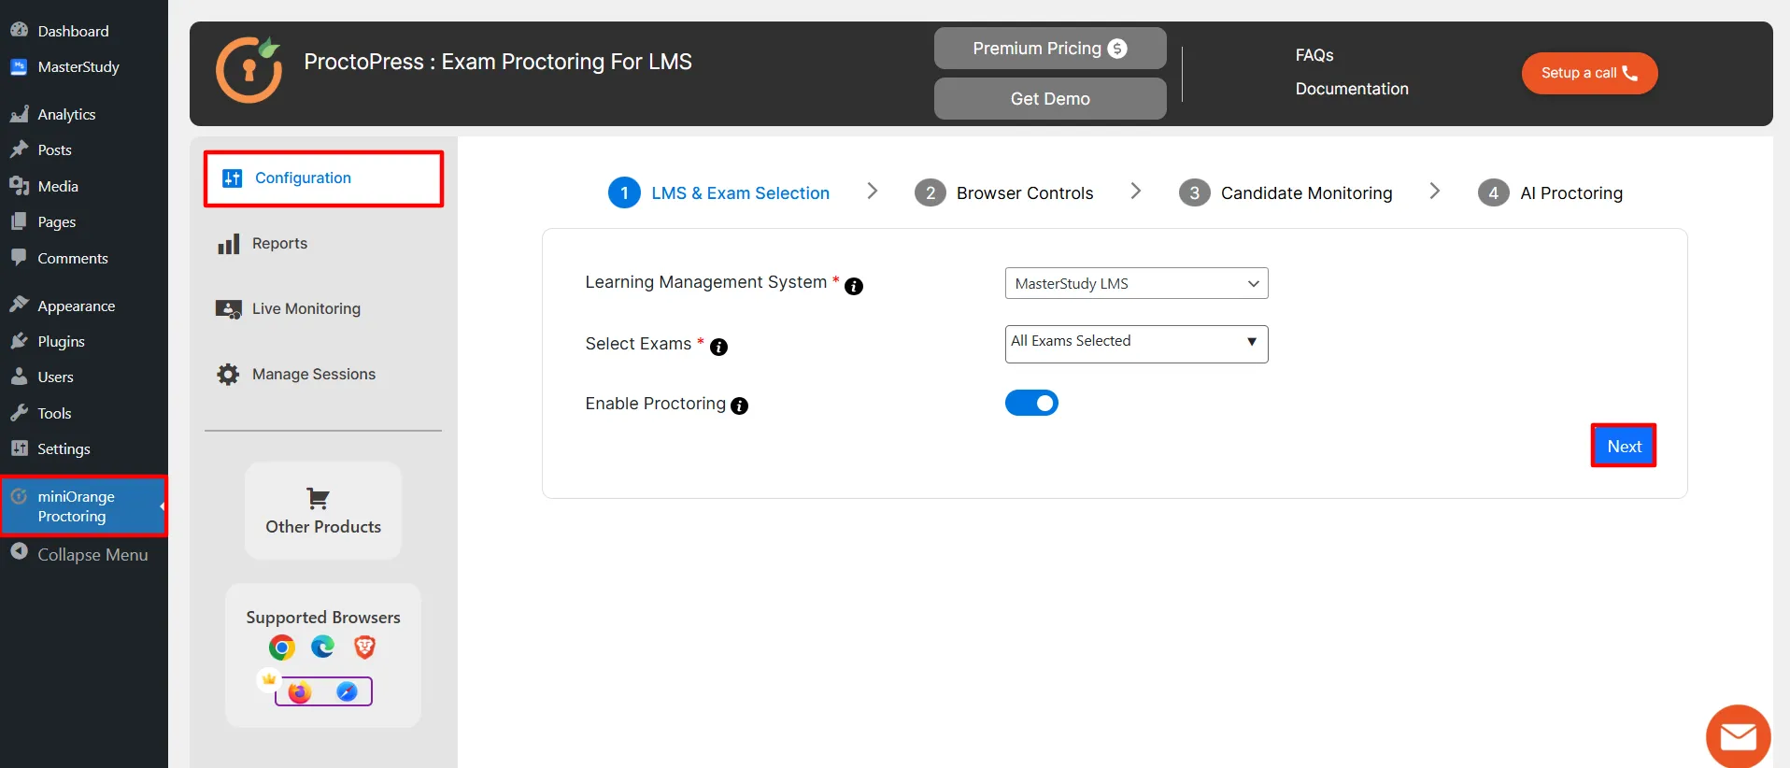Click the Dashboard gauge icon
1790x768 pixels.
19,30
